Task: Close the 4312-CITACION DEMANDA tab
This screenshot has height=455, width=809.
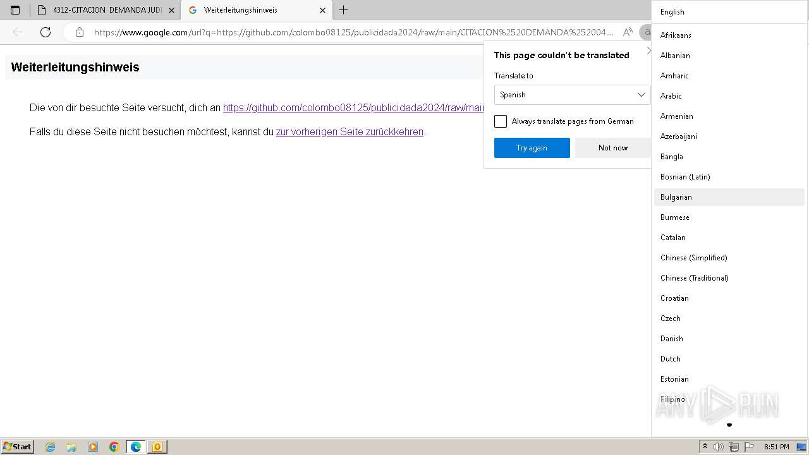Action: tap(171, 10)
